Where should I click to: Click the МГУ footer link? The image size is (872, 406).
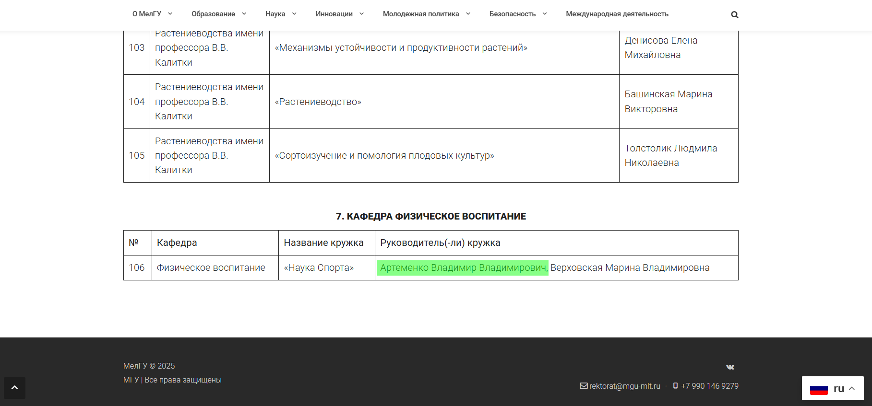coord(131,380)
